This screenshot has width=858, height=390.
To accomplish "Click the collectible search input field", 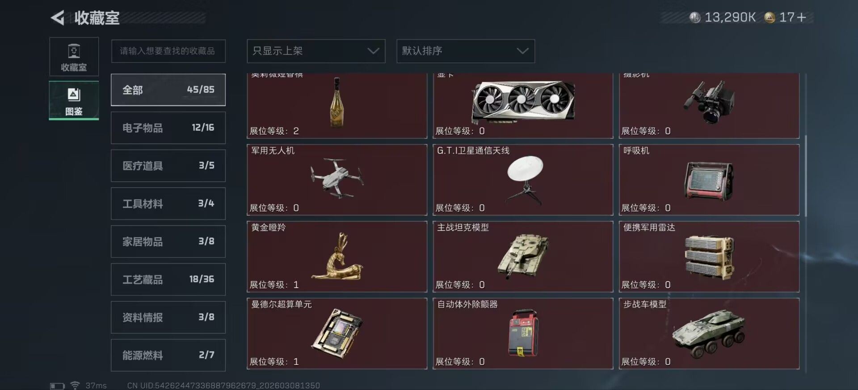I will tap(168, 51).
